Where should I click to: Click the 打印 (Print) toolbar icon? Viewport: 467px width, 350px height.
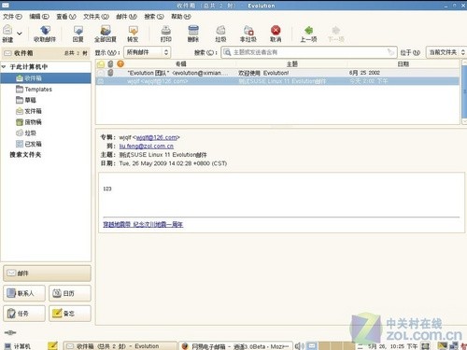tap(166, 30)
